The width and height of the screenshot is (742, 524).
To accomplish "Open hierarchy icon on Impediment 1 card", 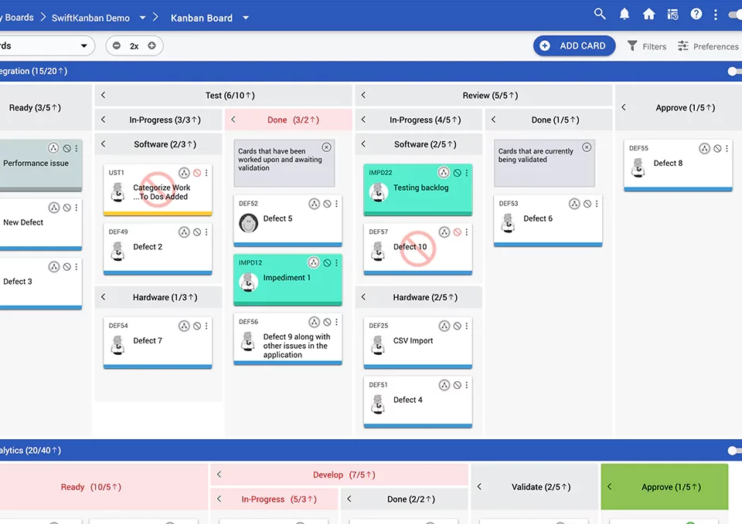I will point(314,262).
